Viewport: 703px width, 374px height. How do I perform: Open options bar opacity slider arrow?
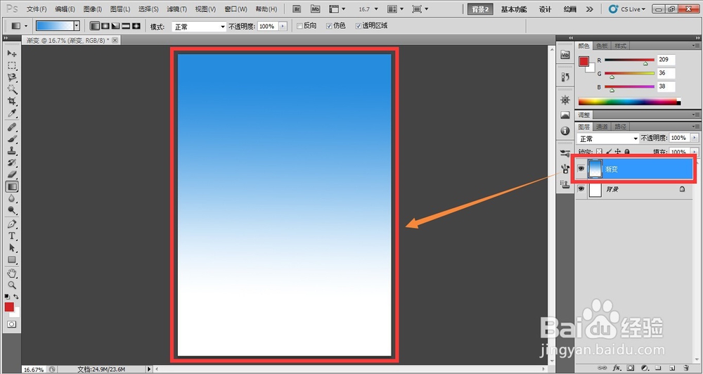pos(283,27)
